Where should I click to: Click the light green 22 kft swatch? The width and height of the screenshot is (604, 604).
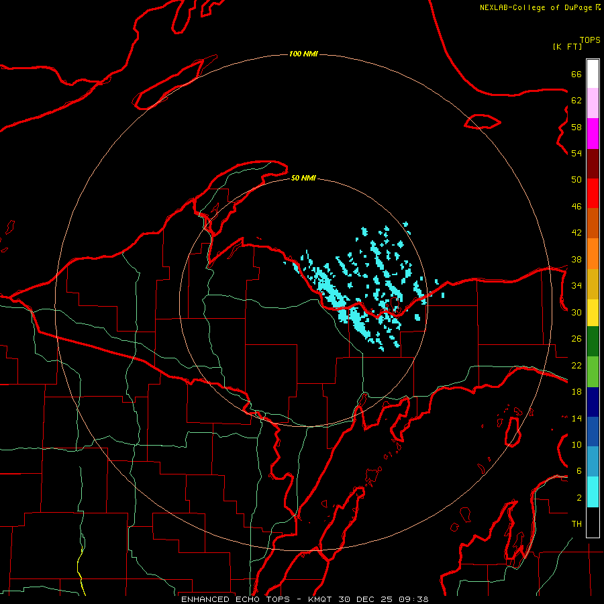tap(593, 372)
